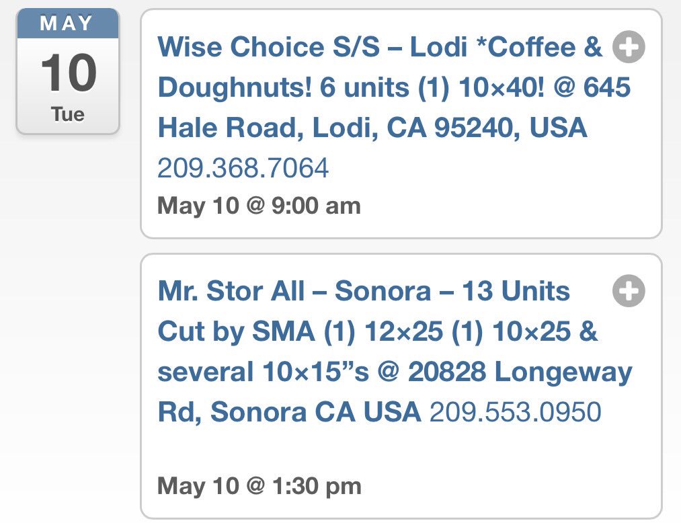Click Tue on the date badge
Viewport: 681px width, 523px height.
[x=68, y=114]
